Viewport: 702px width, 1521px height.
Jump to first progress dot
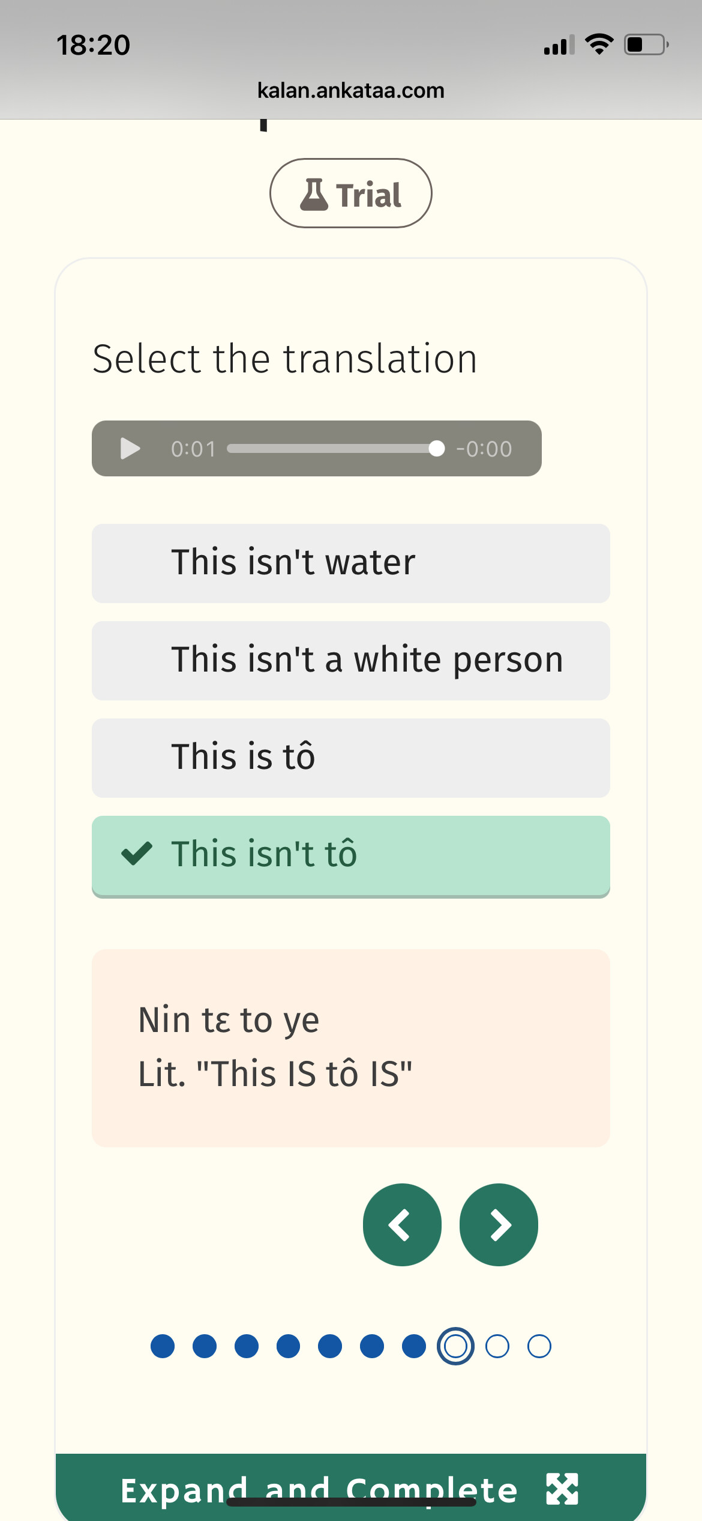[x=163, y=1346]
